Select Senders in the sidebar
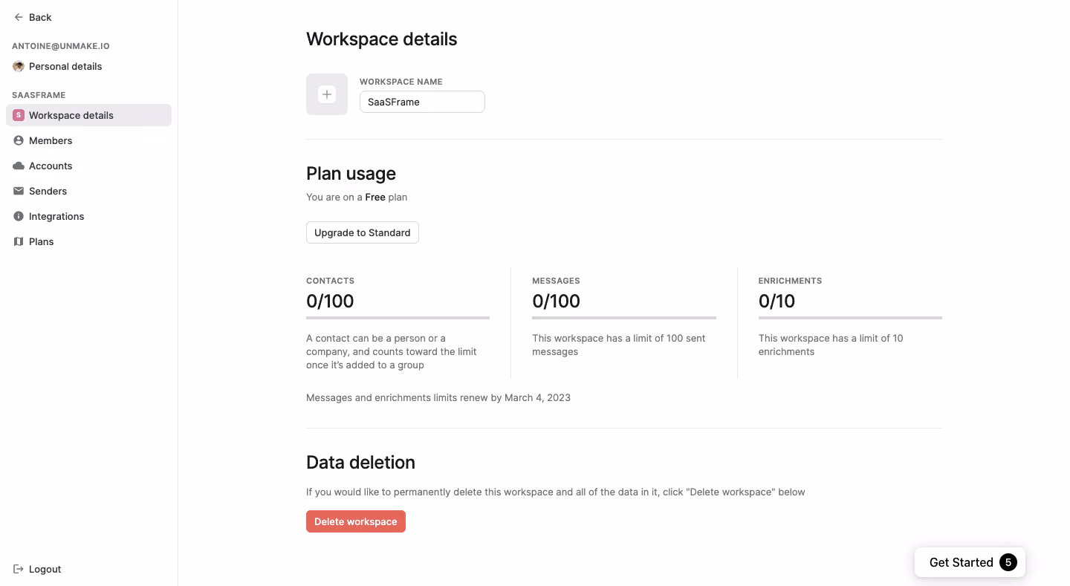The width and height of the screenshot is (1070, 586). coord(88,191)
